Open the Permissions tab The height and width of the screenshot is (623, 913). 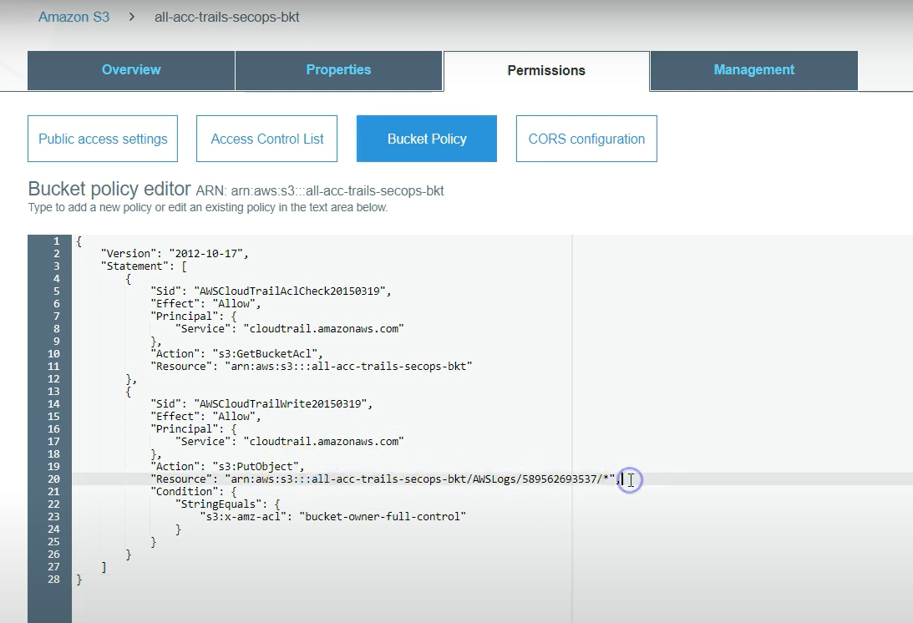click(546, 70)
